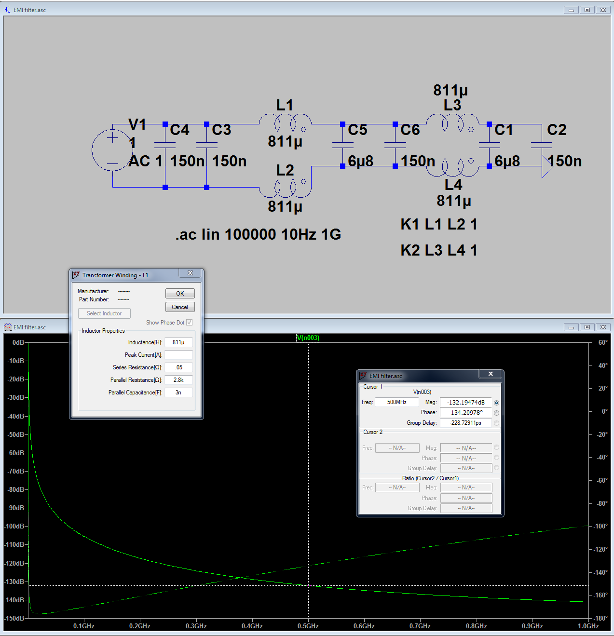614x636 pixels.
Task: Click the V(n003) trace label
Action: coord(308,338)
